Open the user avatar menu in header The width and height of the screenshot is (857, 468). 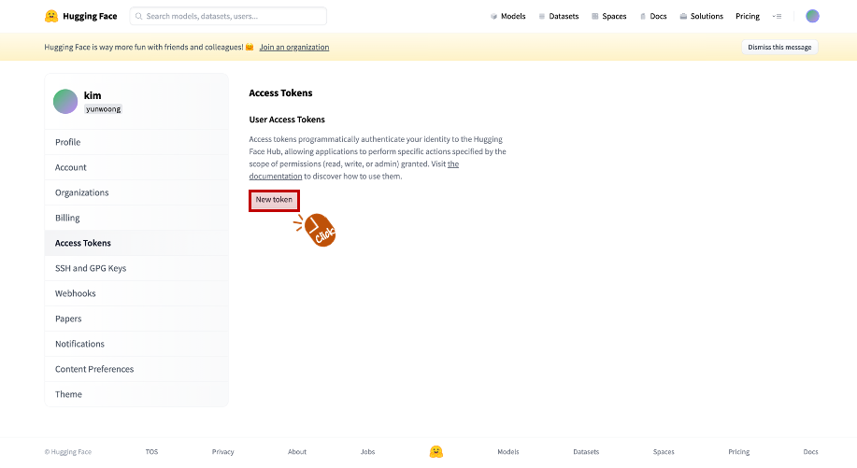point(812,17)
